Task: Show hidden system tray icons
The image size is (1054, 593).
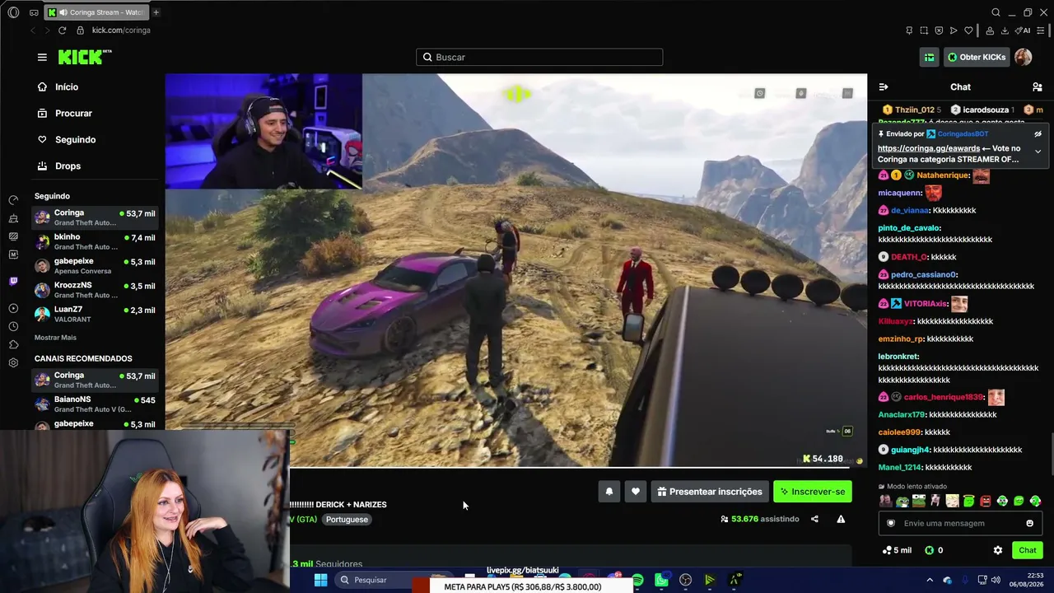Action: 930,580
